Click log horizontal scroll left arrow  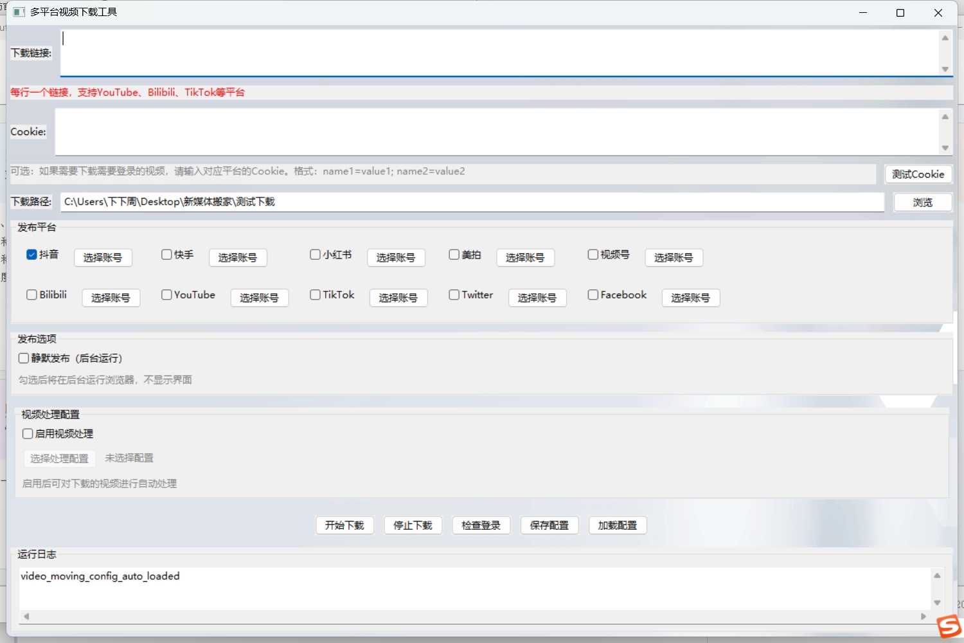point(26,616)
